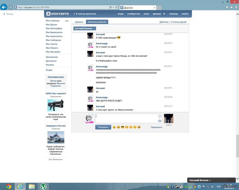Close the Евгений Волков dialog tab
The image size is (239, 190).
point(94,29)
